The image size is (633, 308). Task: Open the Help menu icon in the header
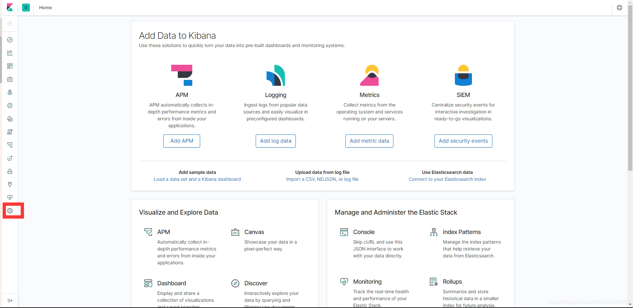click(x=620, y=8)
